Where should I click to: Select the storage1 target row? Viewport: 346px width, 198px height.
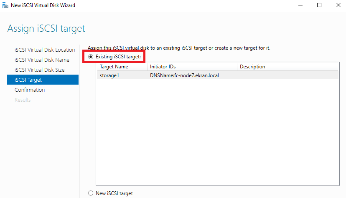pyautogui.click(x=109, y=75)
